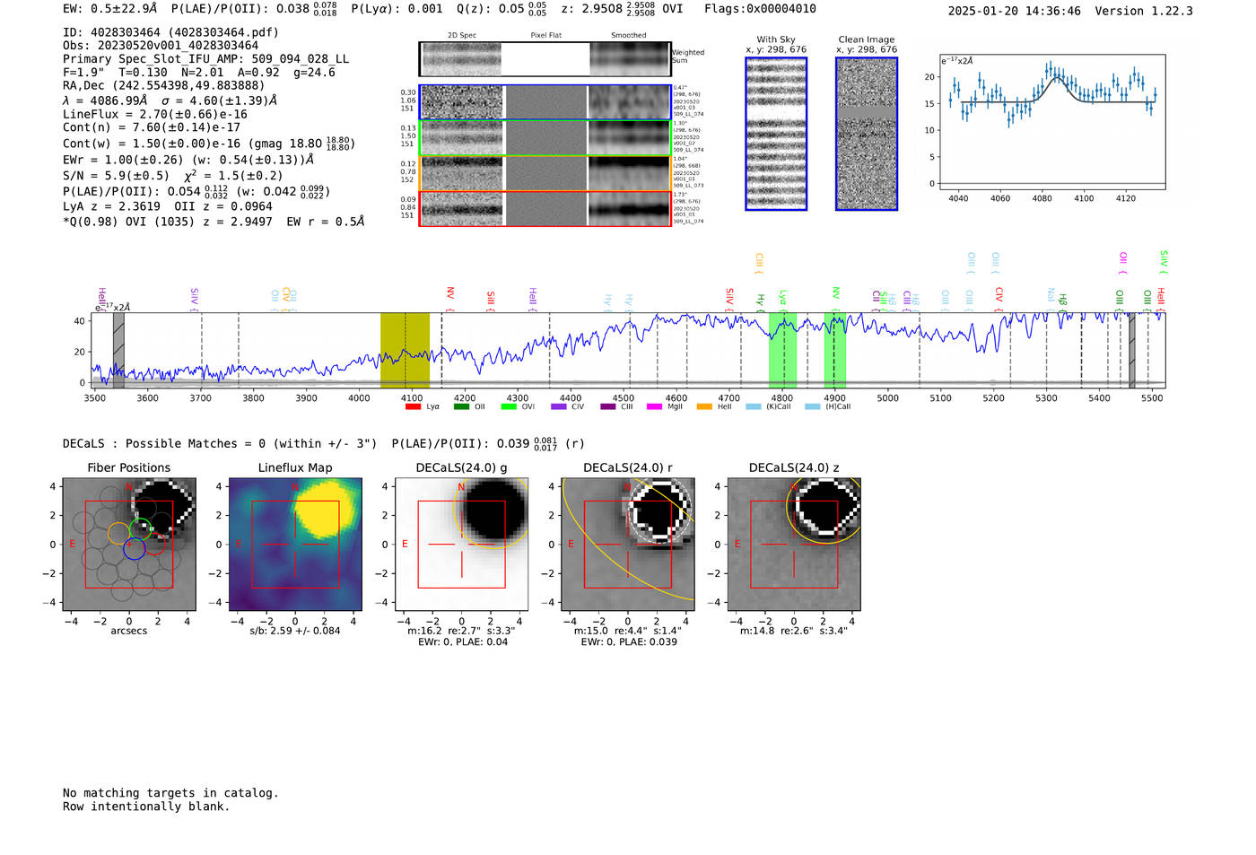Open the With Sky cutout image
This screenshot has width=1256, height=855.
pos(776,134)
